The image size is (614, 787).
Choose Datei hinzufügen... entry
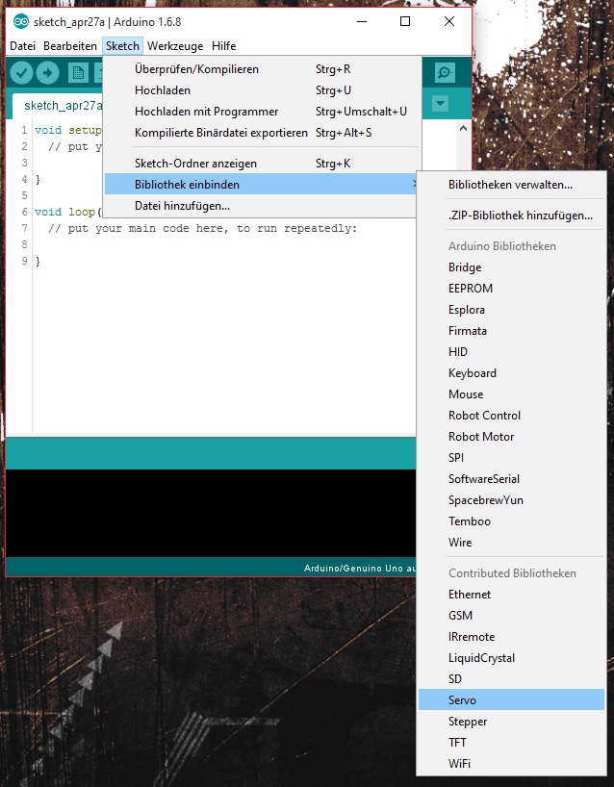[x=261, y=206]
